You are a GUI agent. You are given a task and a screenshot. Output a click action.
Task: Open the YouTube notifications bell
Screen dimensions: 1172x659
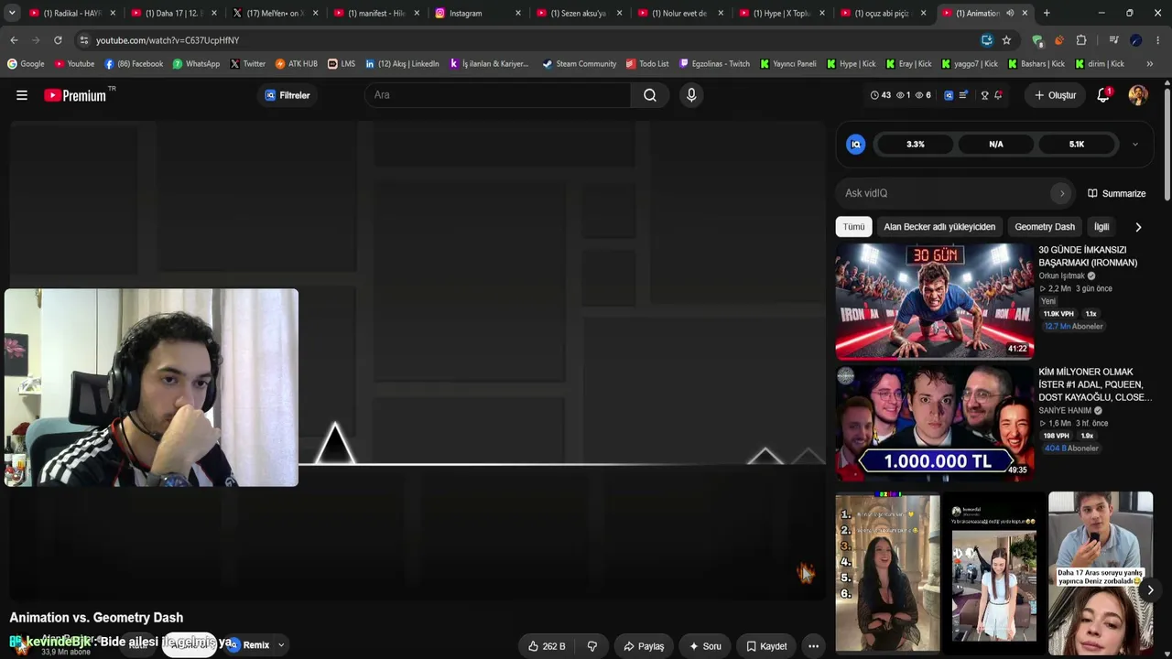1103,95
